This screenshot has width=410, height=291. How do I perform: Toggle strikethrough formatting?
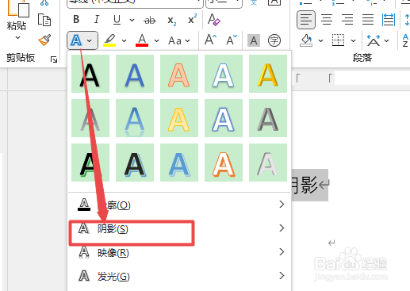[150, 20]
